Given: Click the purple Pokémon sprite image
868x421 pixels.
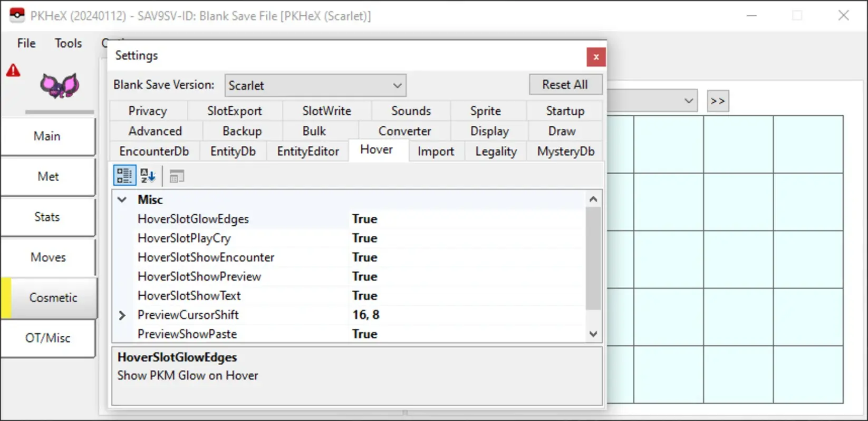Looking at the screenshot, I should (x=60, y=85).
